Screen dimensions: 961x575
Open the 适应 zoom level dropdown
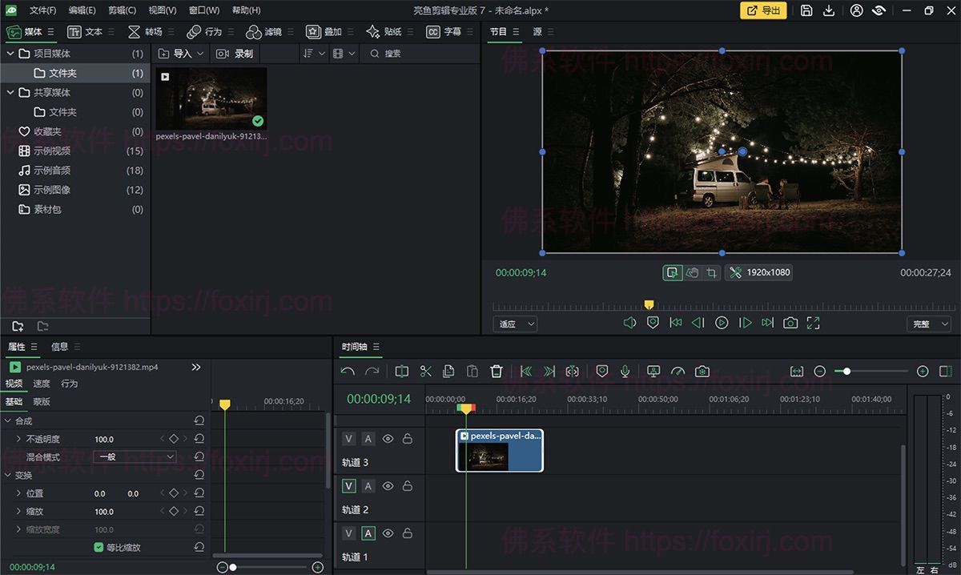tap(515, 324)
